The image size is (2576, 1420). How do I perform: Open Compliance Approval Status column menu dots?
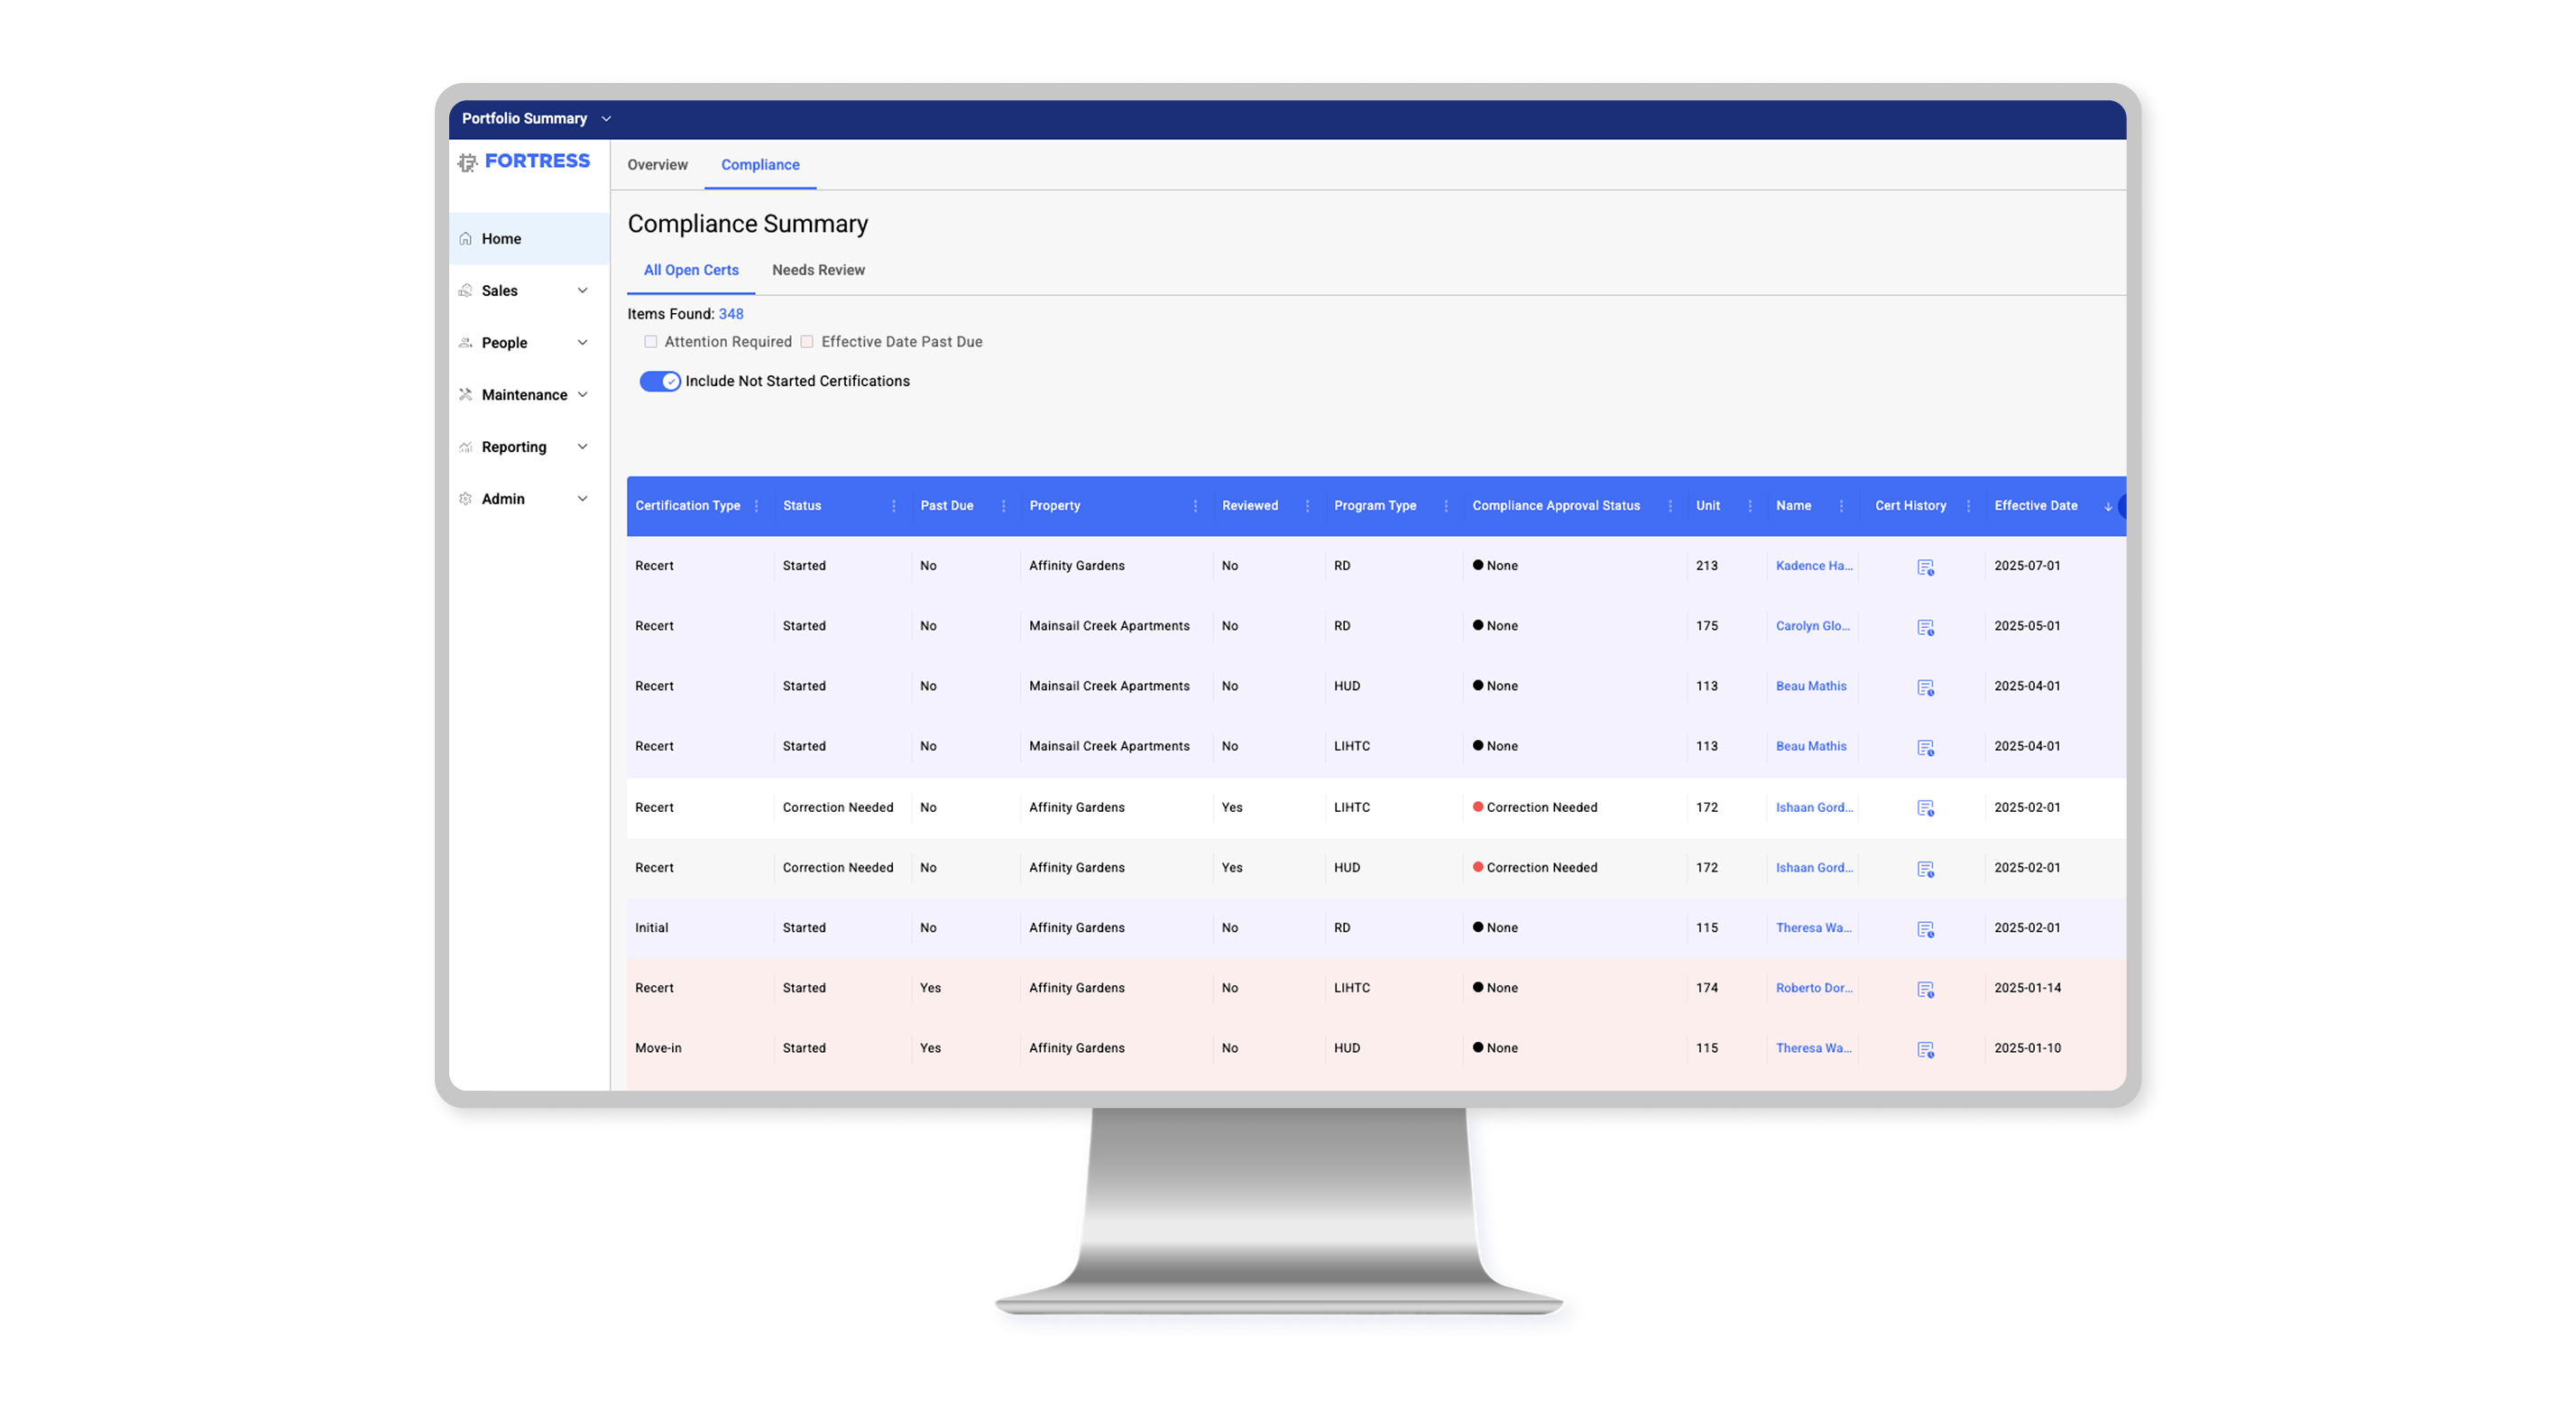point(1670,506)
